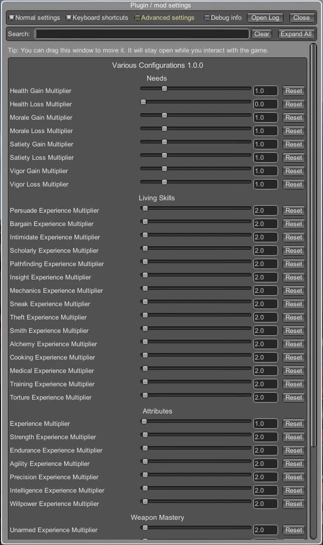Reset the Health Gain Multiplier
The height and width of the screenshot is (545, 323).
point(293,91)
